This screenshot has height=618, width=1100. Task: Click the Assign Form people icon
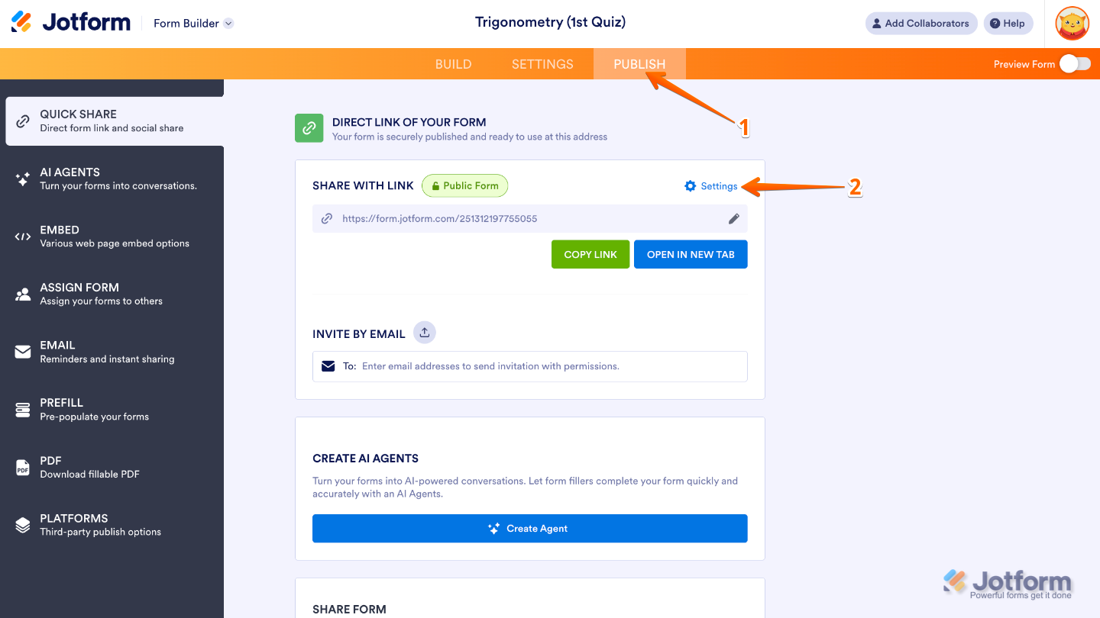21,294
